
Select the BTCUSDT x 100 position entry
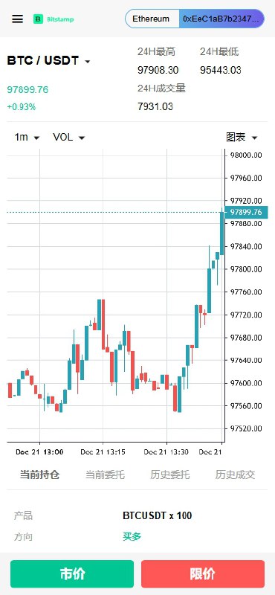[158, 515]
